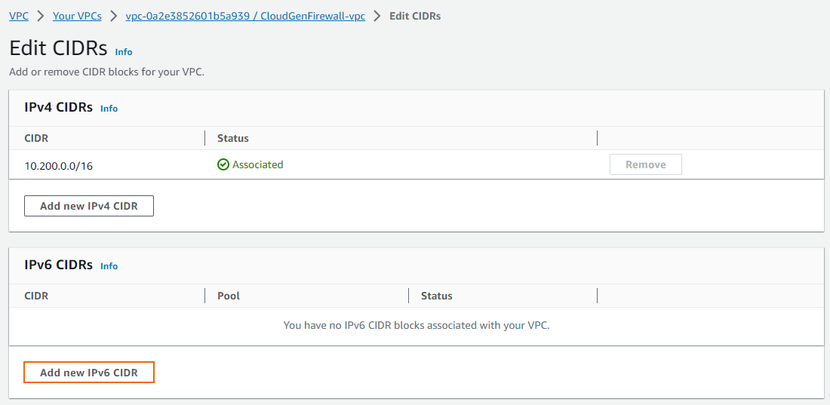Click the chevron after Your VPCs breadcrumb
This screenshot has width=830, height=405.
click(113, 16)
